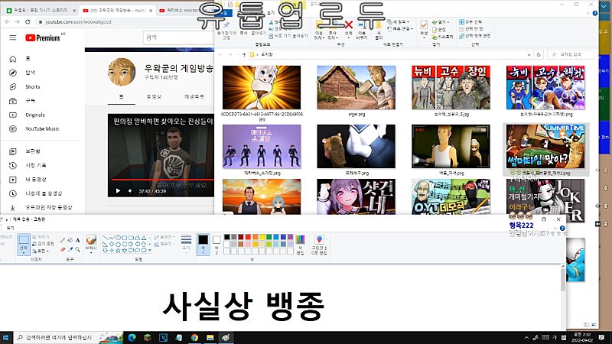The height and width of the screenshot is (344, 612).
Task: Select Color 1 foreground box in Paint
Action: click(203, 242)
